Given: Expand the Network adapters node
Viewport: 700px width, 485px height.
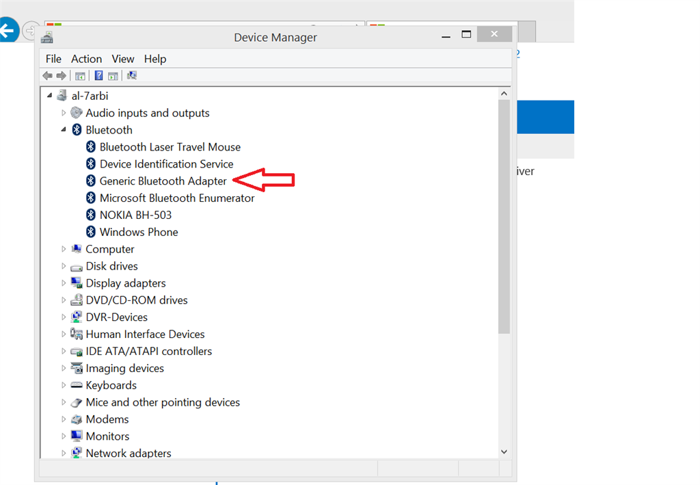Looking at the screenshot, I should 64,453.
